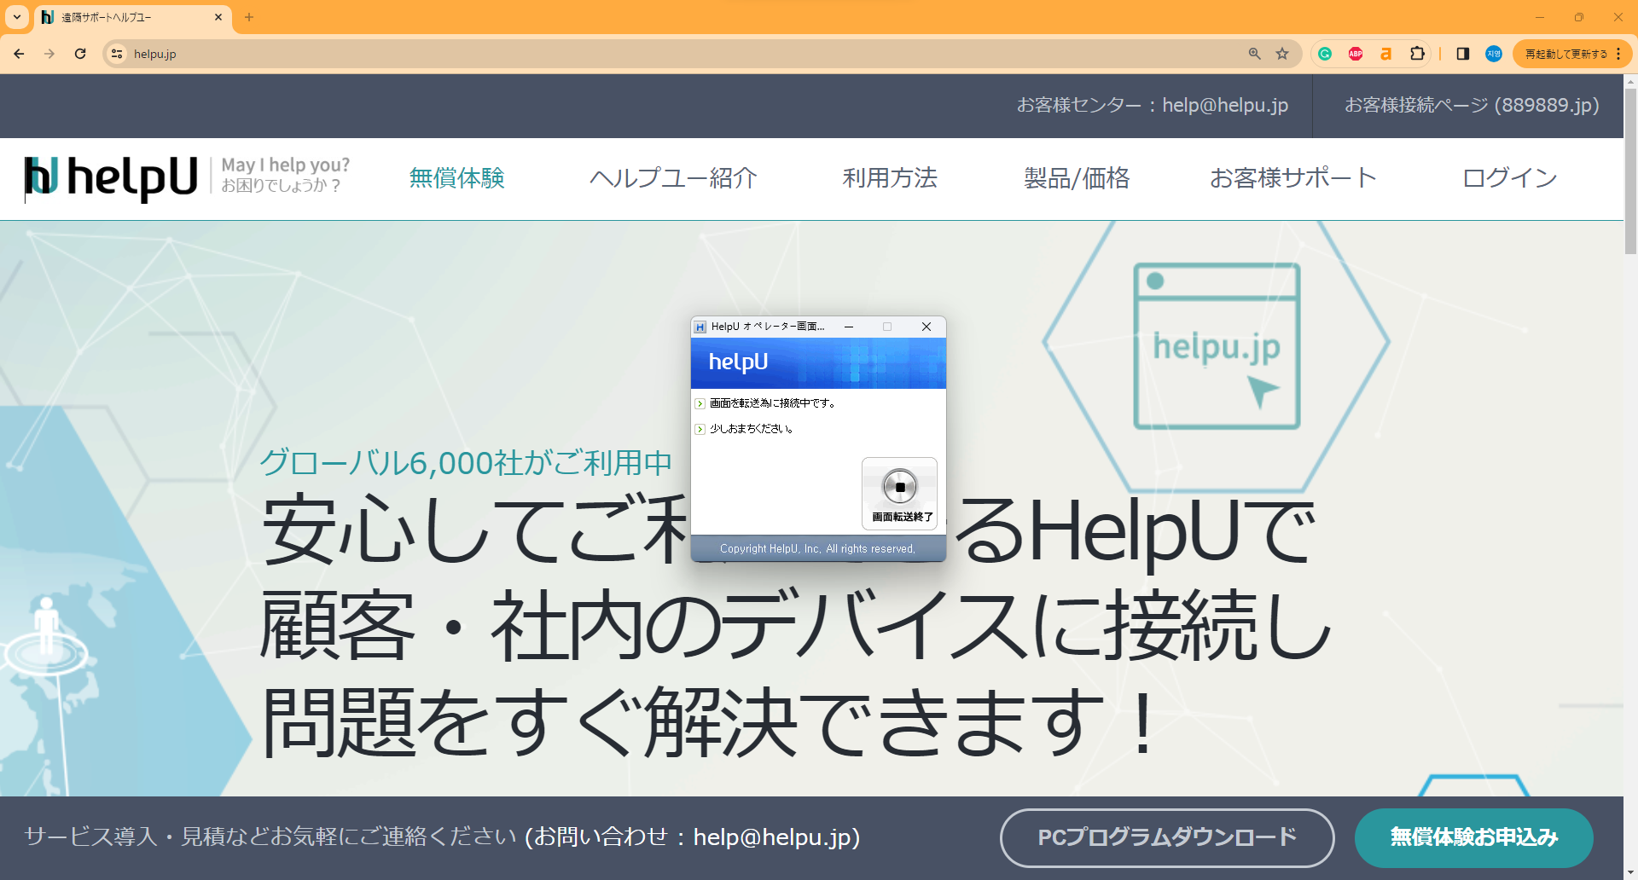Click the helpU site logo
Image resolution: width=1638 pixels, height=880 pixels.
(x=111, y=177)
